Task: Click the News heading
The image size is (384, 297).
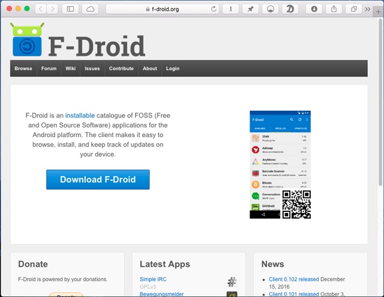Action: 272,264
